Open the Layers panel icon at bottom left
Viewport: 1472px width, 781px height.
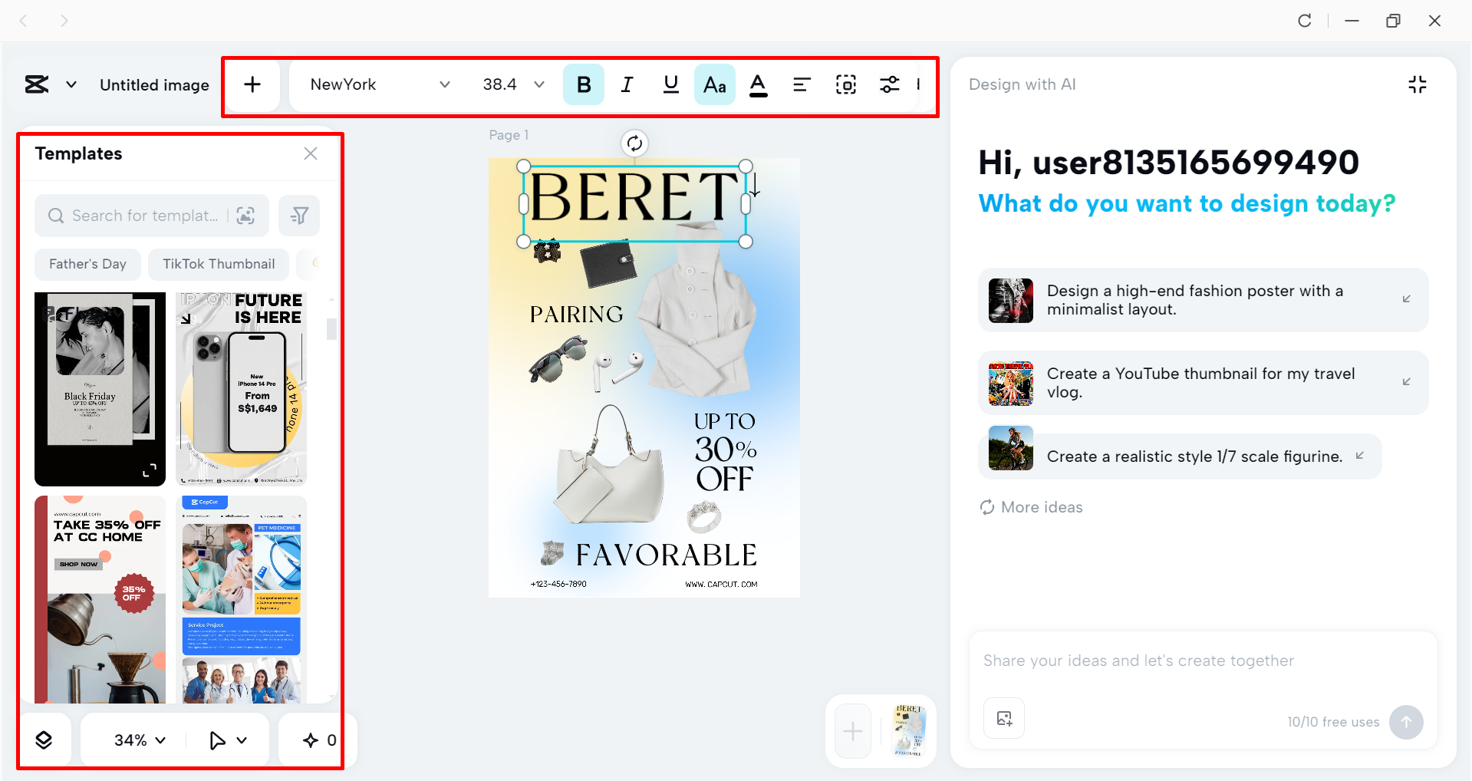tap(44, 739)
